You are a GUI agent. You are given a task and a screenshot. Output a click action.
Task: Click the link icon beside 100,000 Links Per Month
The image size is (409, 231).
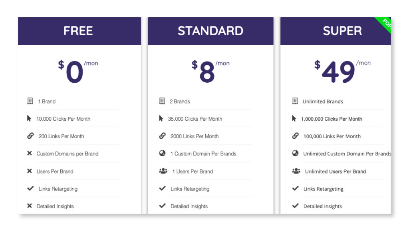[295, 136]
